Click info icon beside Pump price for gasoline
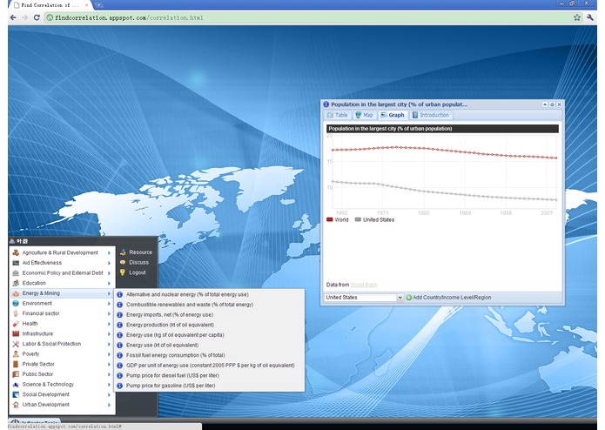This screenshot has width=605, height=430. click(x=119, y=386)
